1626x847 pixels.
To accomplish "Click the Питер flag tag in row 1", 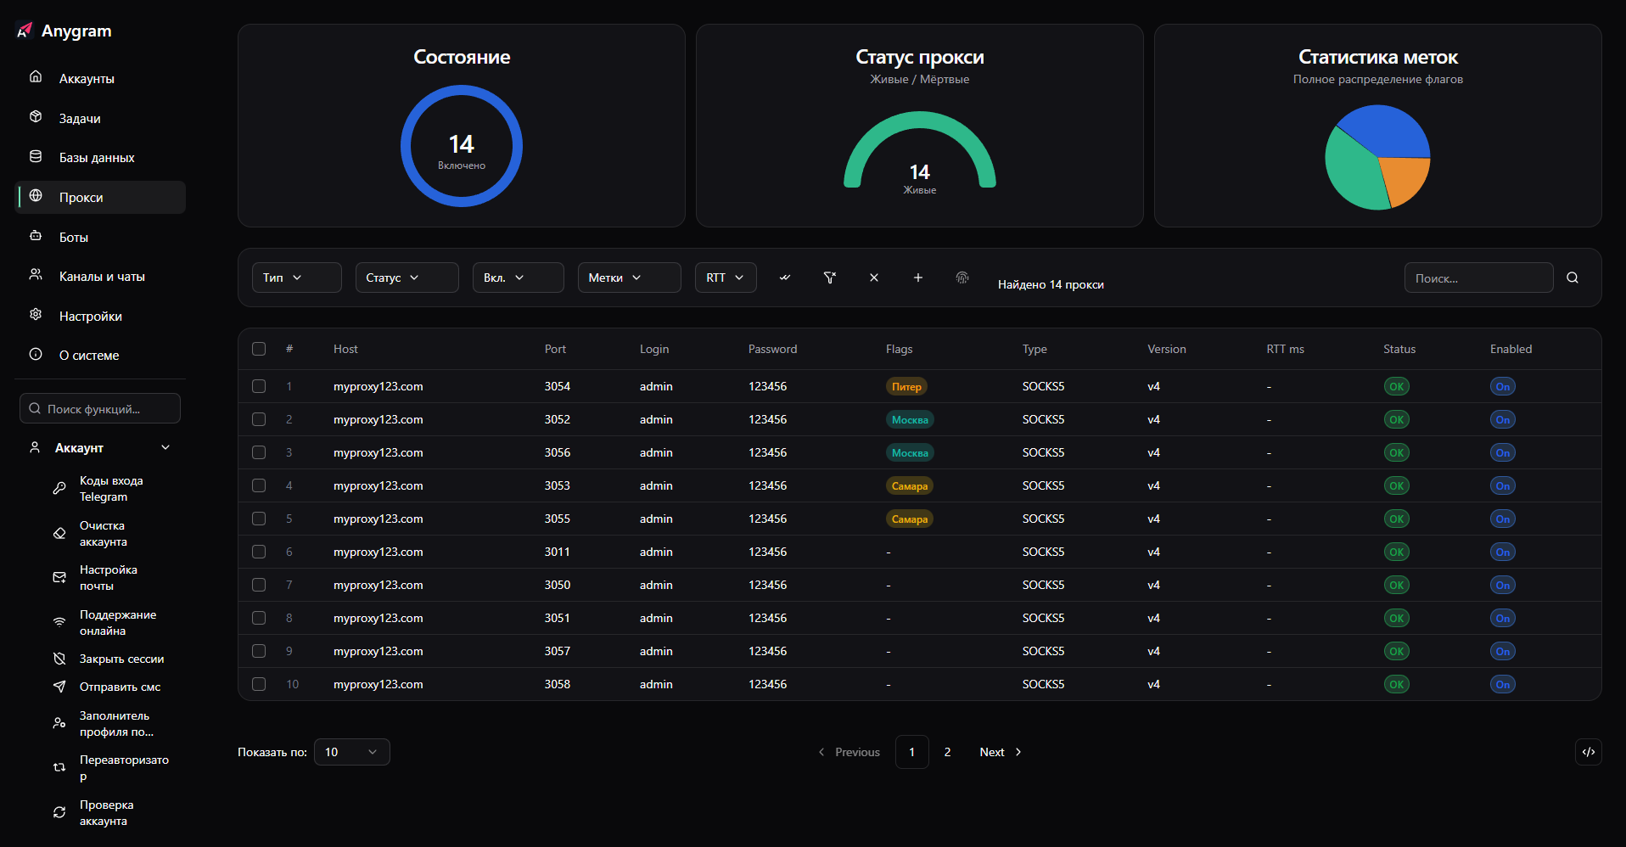I will pyautogui.click(x=906, y=386).
